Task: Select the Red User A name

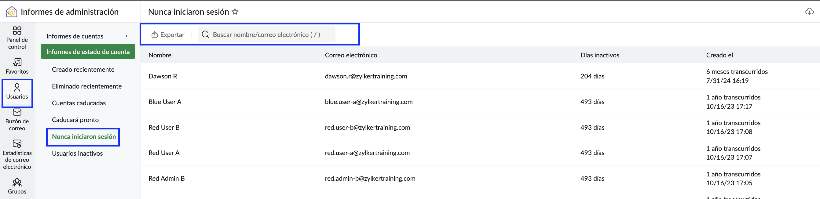Action: 164,153
